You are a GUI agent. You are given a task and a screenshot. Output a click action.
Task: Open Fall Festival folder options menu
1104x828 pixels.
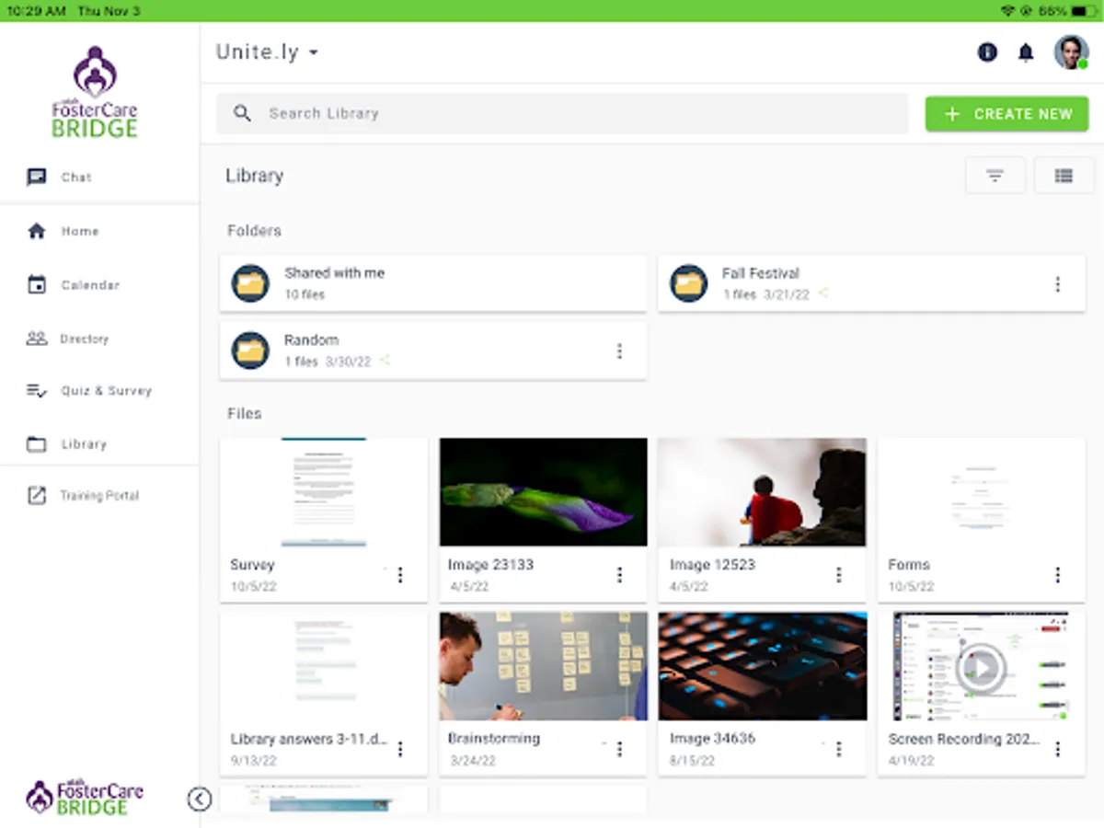point(1057,284)
